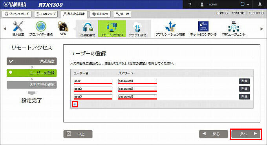Click the user2 username field

[93, 89]
